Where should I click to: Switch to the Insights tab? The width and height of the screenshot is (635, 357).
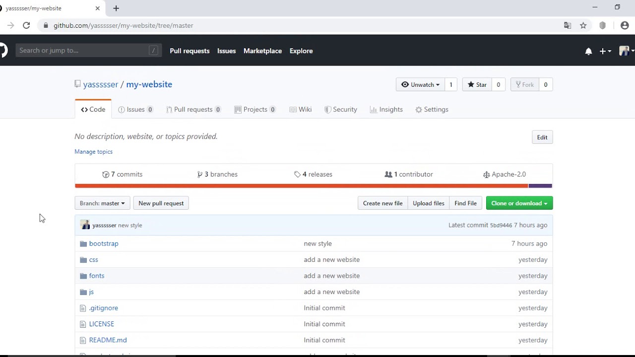(386, 110)
